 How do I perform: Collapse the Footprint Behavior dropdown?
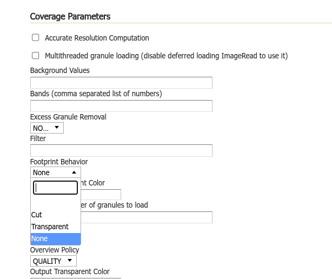55,172
